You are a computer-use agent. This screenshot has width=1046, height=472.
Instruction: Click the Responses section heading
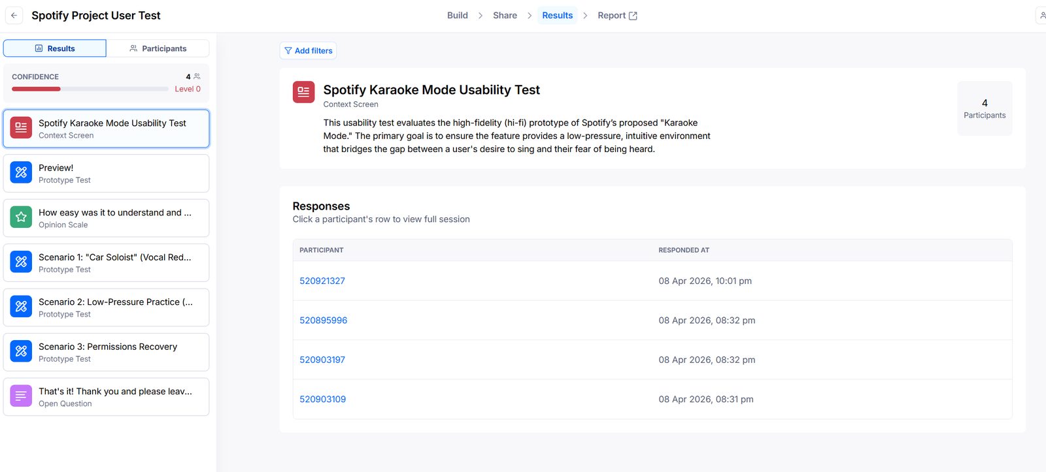pos(321,206)
